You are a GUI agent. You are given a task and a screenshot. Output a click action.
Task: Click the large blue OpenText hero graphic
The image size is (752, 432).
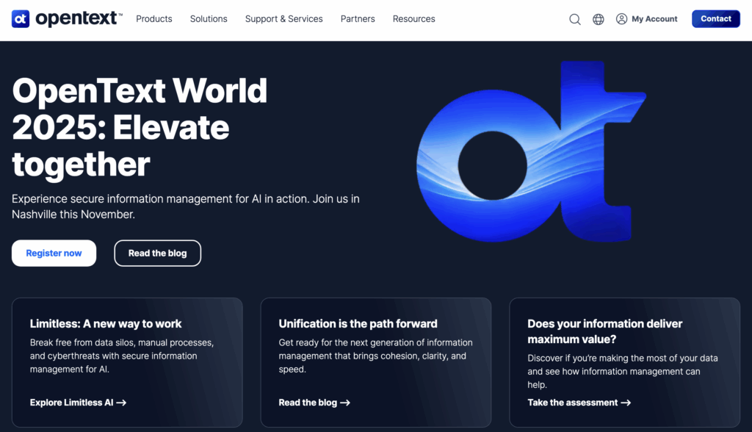pos(531,151)
